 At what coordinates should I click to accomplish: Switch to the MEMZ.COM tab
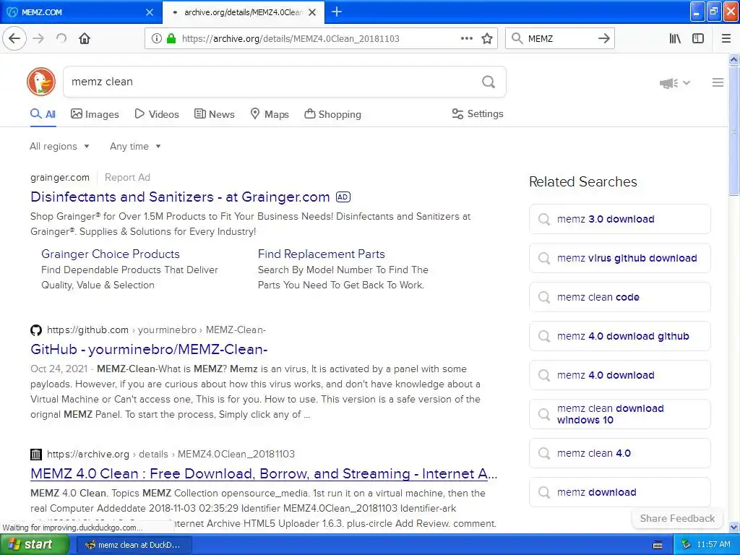81,12
